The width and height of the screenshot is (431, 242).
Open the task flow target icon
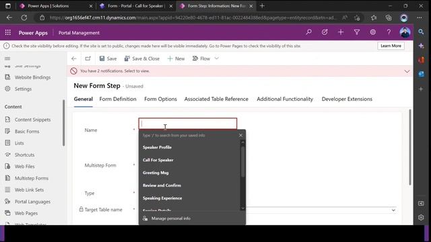tap(325, 32)
